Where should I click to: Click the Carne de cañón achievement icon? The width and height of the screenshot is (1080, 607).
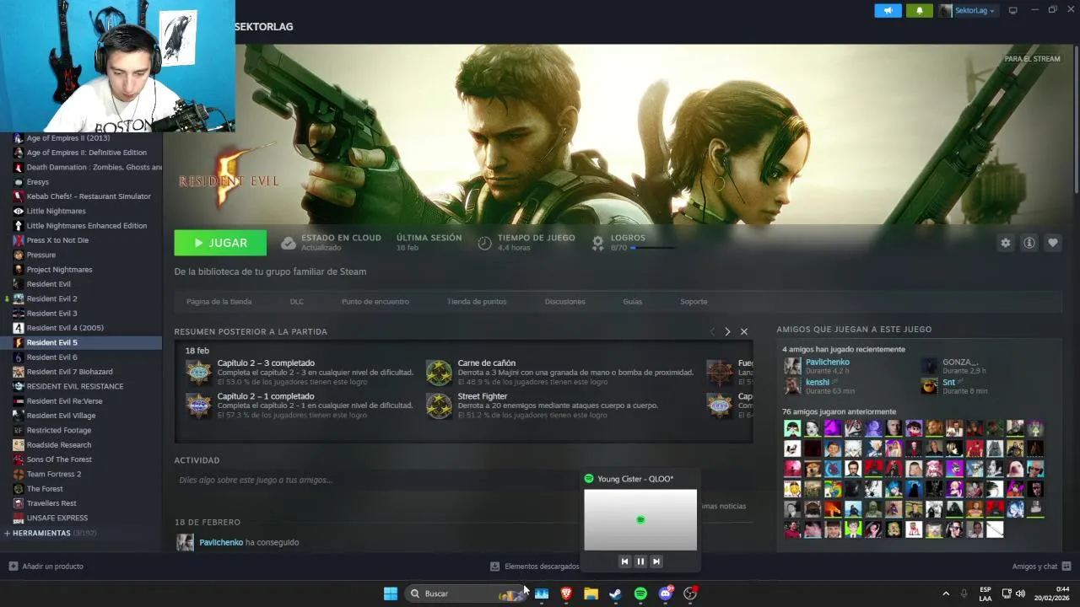pos(439,373)
